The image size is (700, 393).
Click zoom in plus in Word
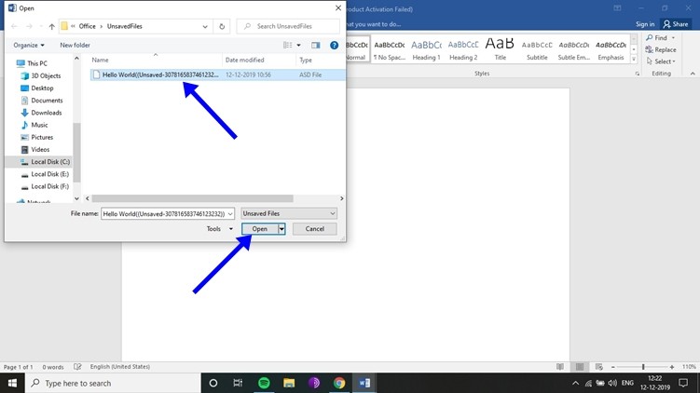click(672, 367)
